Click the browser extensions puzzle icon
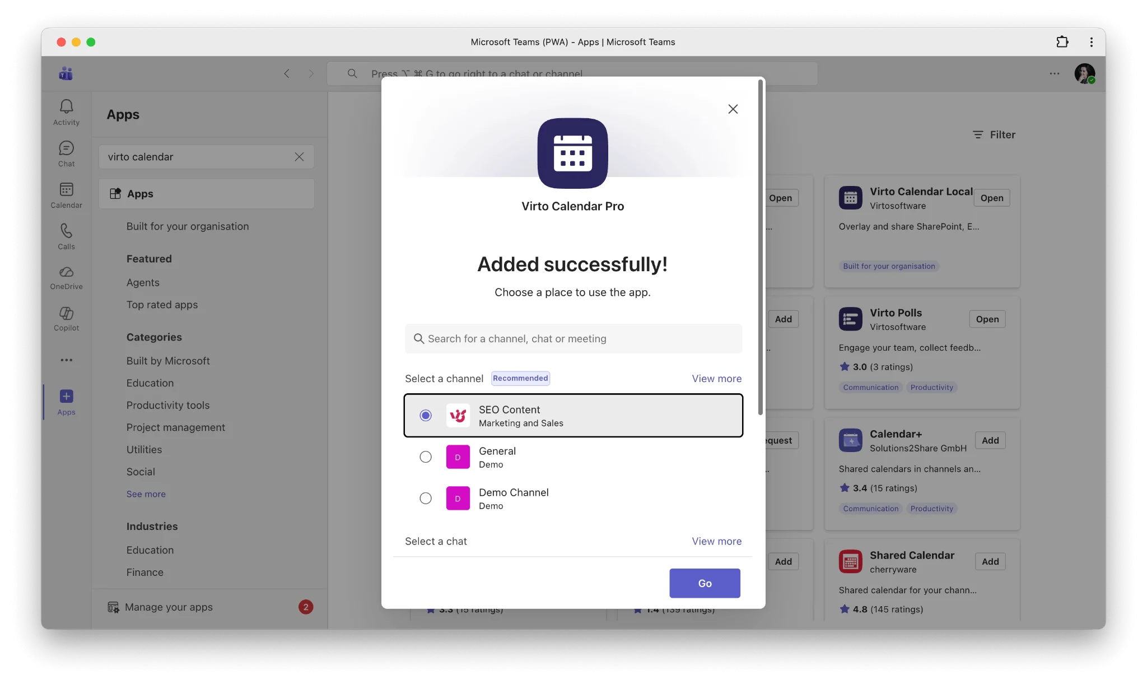 click(1062, 42)
